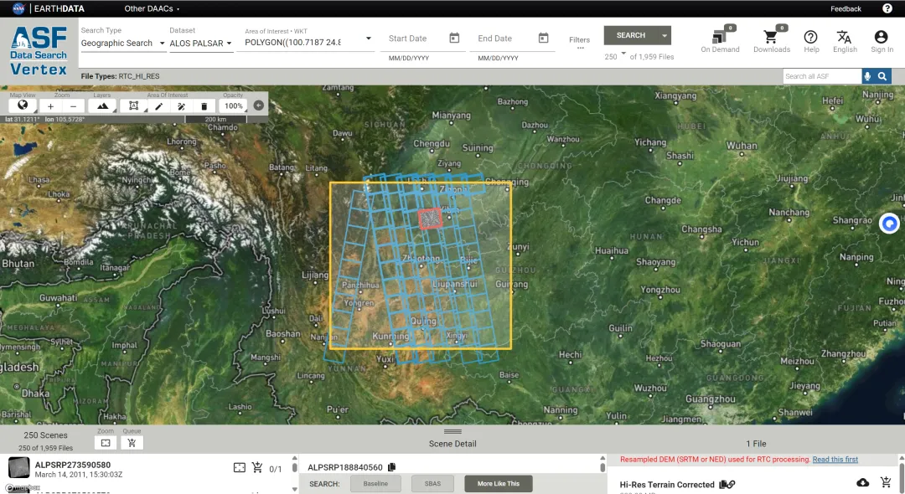Click into the Search all ASF field

click(x=822, y=76)
